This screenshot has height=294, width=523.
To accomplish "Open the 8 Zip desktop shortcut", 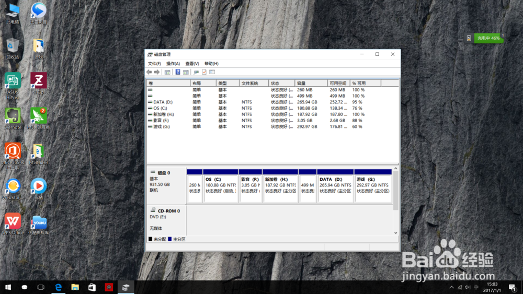I will [x=38, y=83].
